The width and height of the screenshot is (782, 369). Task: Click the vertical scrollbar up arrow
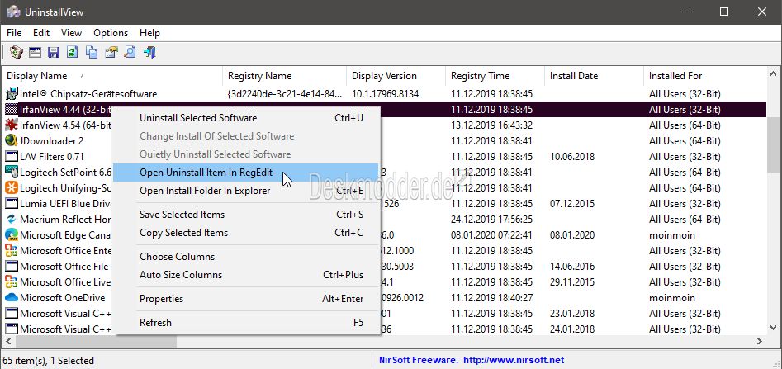coord(774,73)
